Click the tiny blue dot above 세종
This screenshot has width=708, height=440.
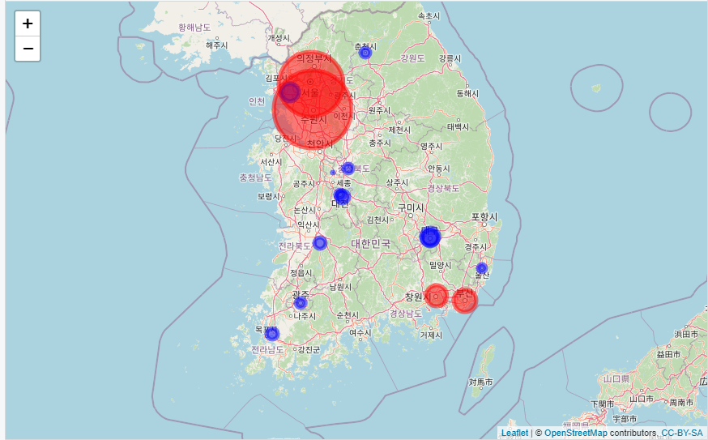pos(333,172)
